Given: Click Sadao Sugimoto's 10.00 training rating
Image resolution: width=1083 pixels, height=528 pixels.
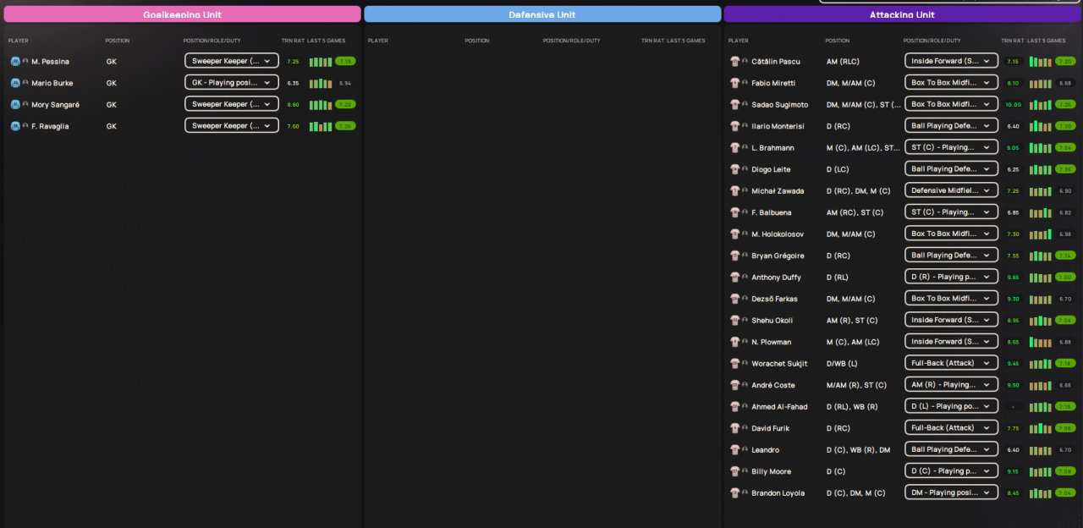Looking at the screenshot, I should click(x=1013, y=105).
